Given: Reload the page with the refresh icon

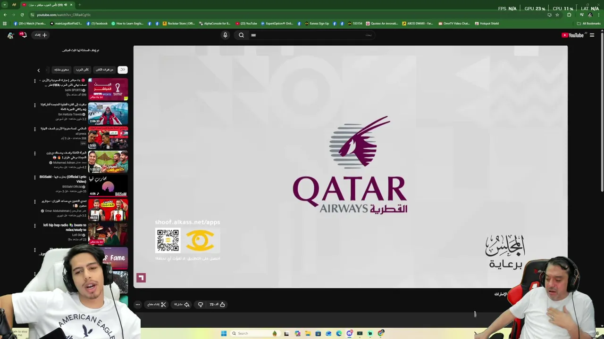Looking at the screenshot, I should pos(22,15).
